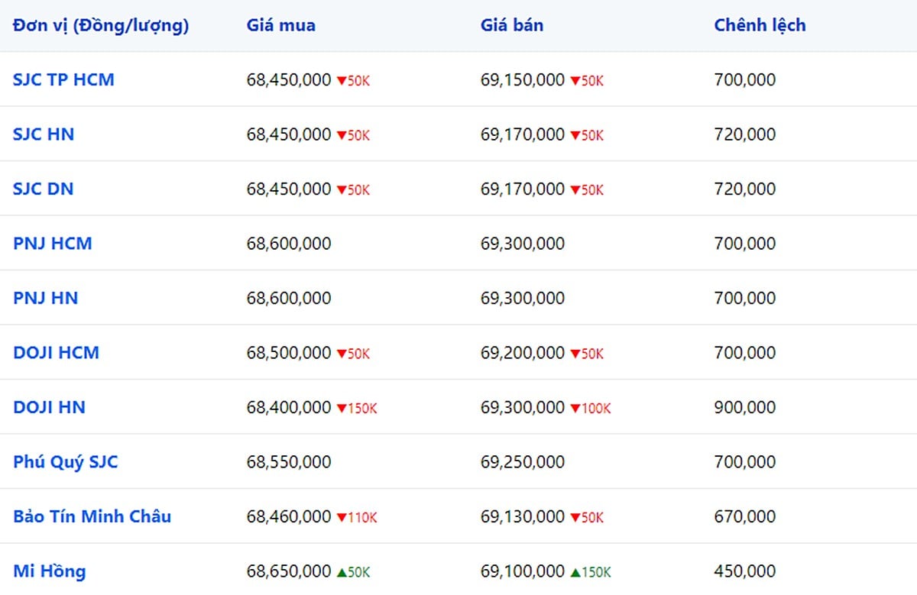Click the Giá bán column header
This screenshot has width=917, height=595.
512,25
